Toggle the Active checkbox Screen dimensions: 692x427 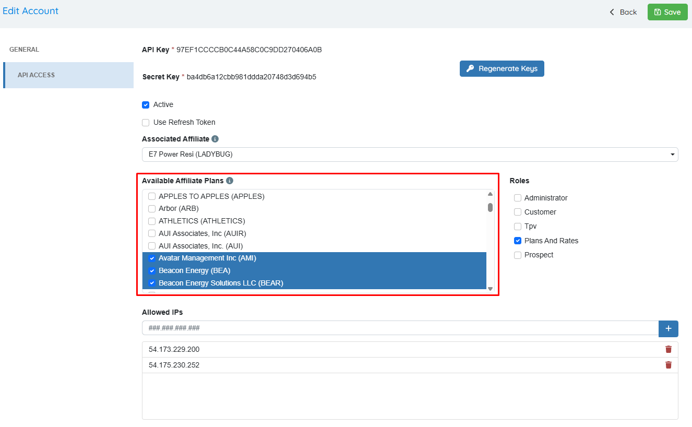pyautogui.click(x=146, y=105)
